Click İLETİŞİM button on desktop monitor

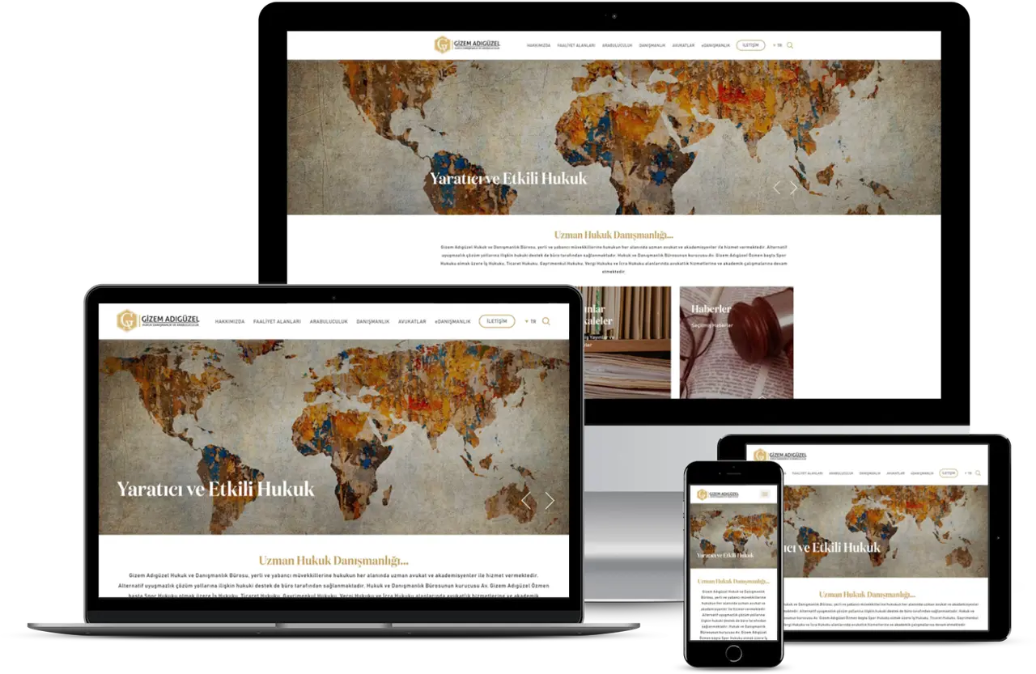[750, 45]
